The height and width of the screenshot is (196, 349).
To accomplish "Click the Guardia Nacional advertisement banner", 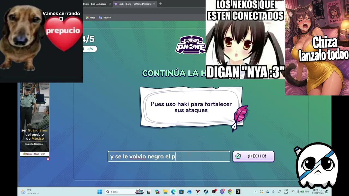I will pyautogui.click(x=35, y=120).
